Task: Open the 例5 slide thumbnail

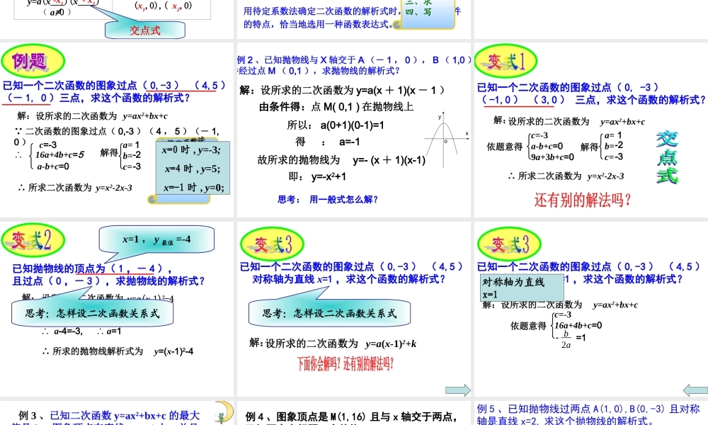Action: coord(591,413)
